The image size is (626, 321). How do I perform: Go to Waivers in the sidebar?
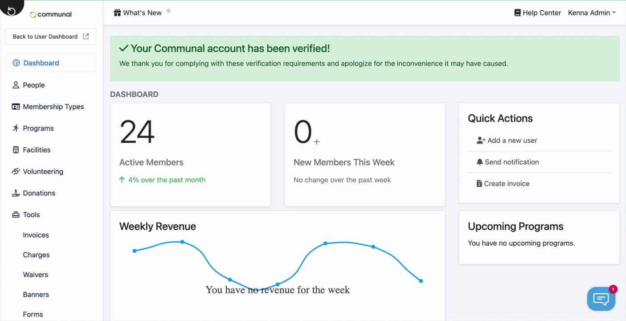(36, 275)
